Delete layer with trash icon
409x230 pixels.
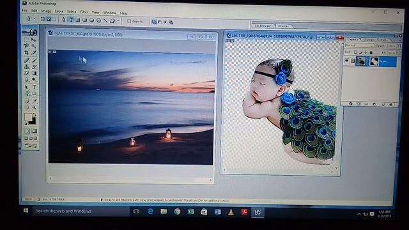[x=390, y=104]
